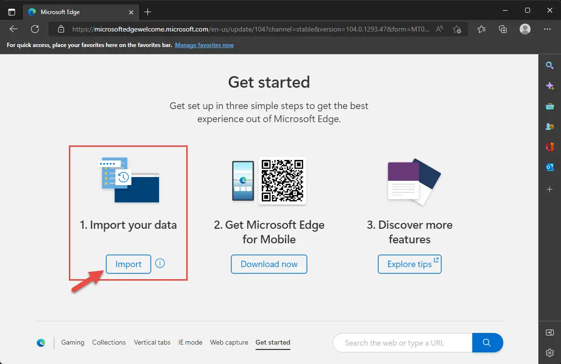
Task: Maximize the Edge window
Action: tap(528, 10)
